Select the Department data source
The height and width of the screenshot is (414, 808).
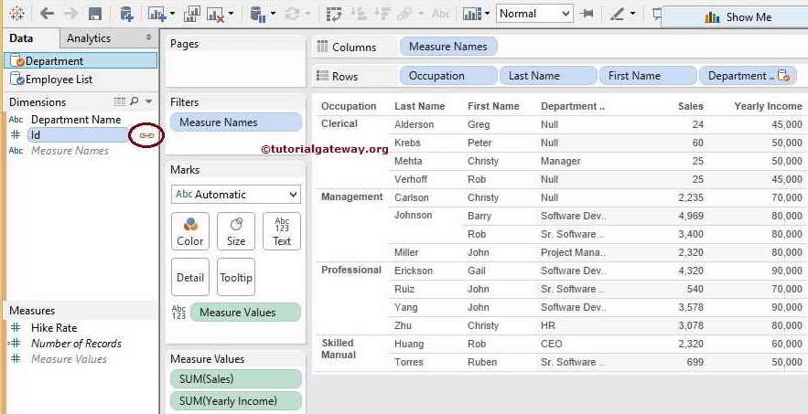[81, 60]
